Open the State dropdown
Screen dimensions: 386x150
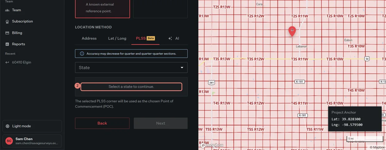131,68
